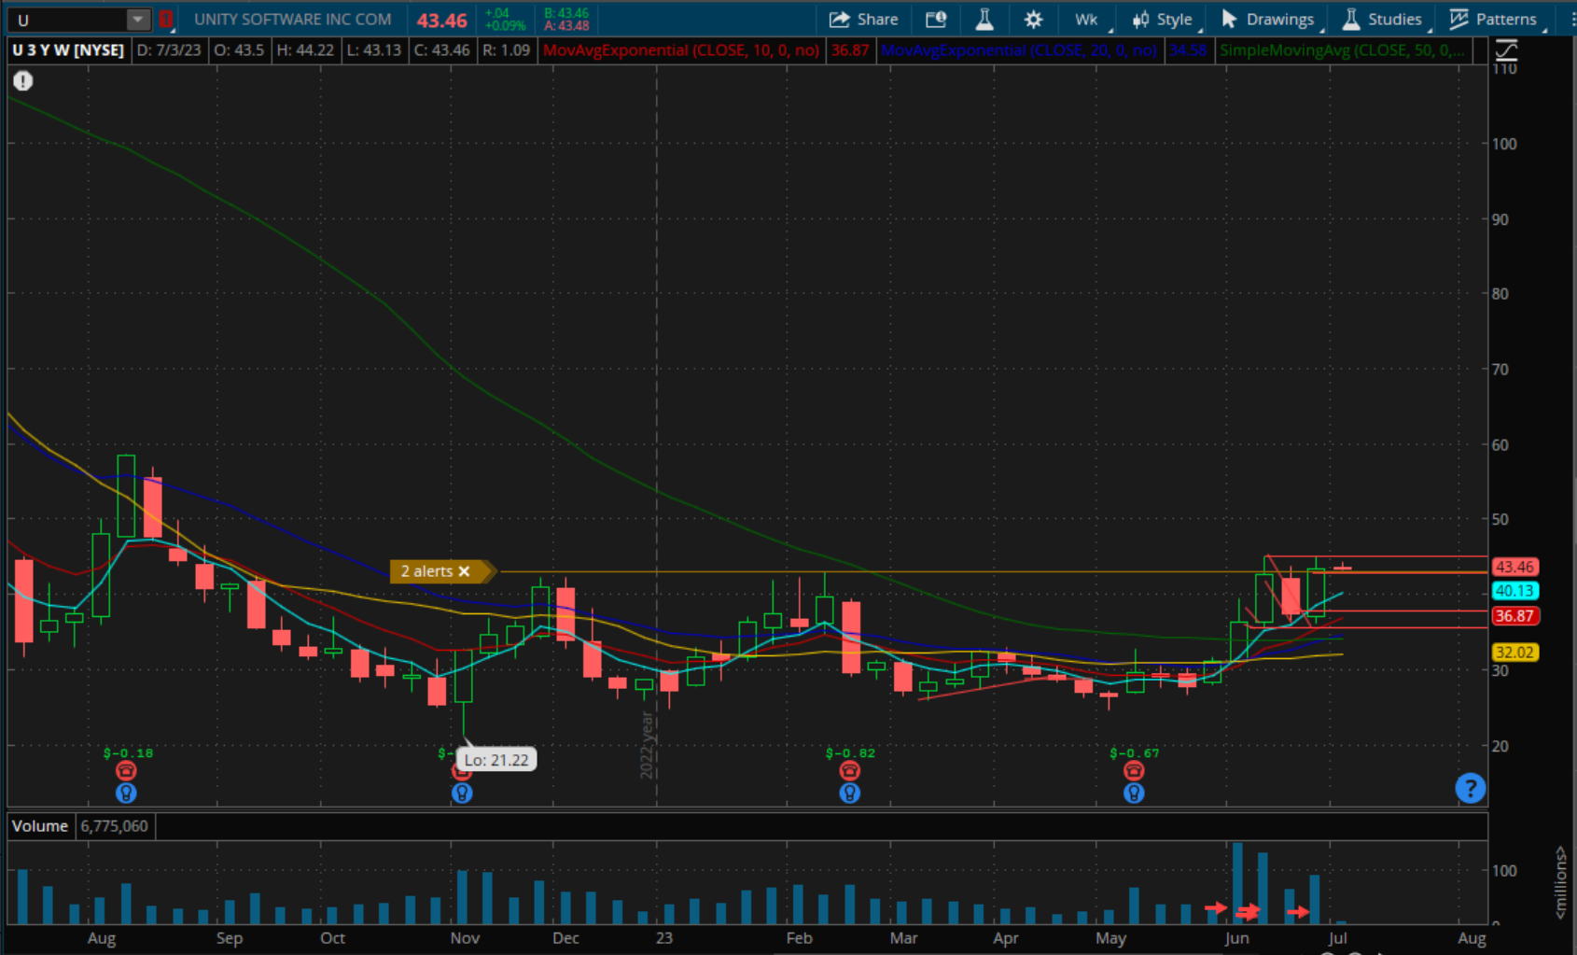Open the Studies menu
Screen dimensions: 1577x955
pyautogui.click(x=1383, y=19)
